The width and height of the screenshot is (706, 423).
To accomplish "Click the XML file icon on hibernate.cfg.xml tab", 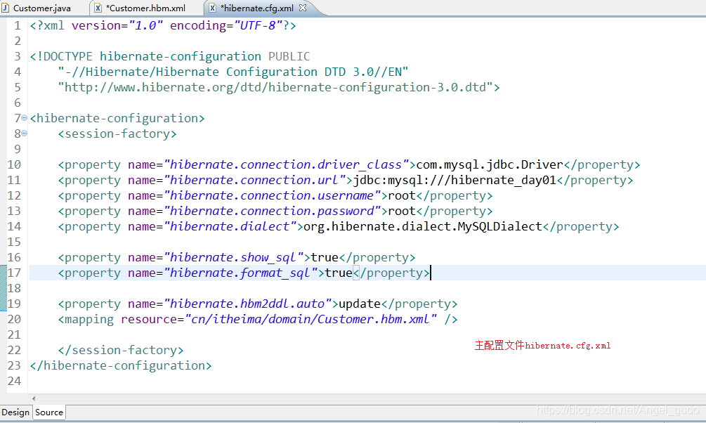I will tap(212, 8).
